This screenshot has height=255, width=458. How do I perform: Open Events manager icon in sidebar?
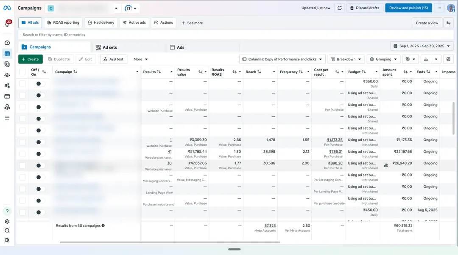coord(7,107)
